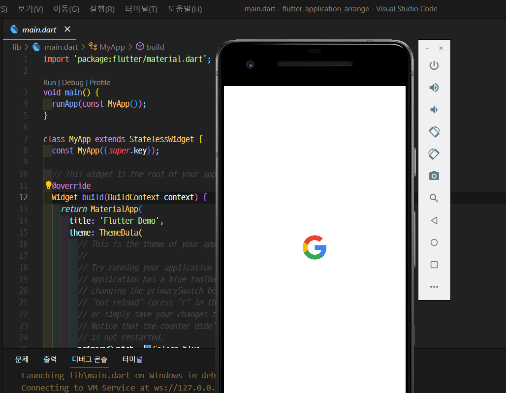Click the @override annotation

pos(71,186)
